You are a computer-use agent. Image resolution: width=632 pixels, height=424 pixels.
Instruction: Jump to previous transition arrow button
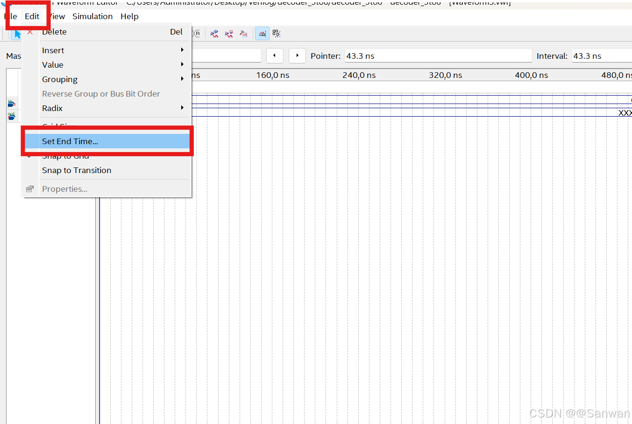[x=275, y=56]
